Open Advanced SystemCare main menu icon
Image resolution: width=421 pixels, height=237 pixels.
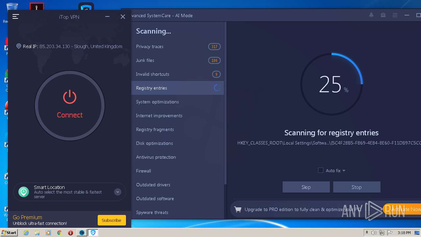[395, 15]
